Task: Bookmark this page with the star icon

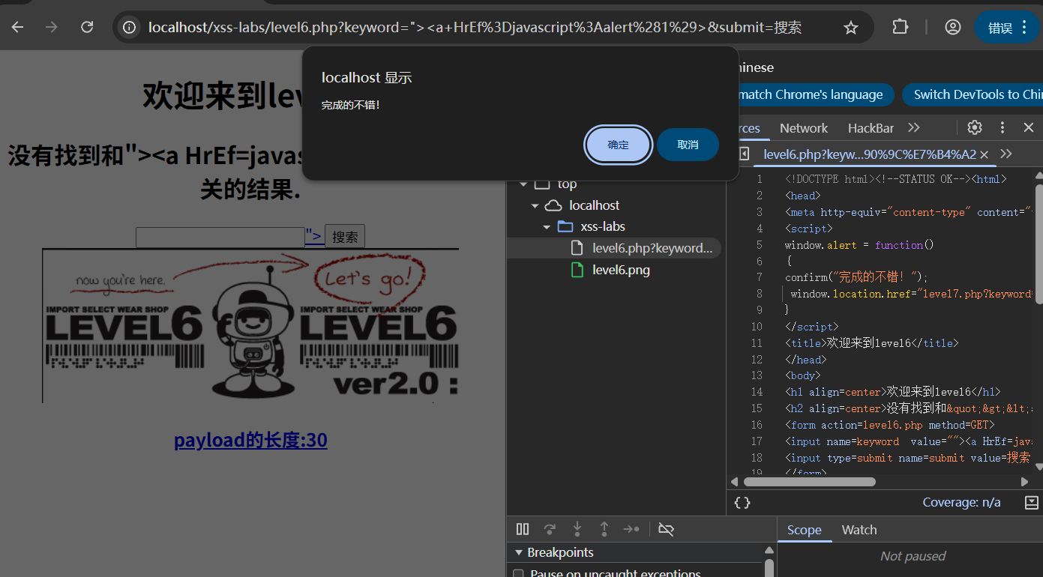Action: point(851,28)
